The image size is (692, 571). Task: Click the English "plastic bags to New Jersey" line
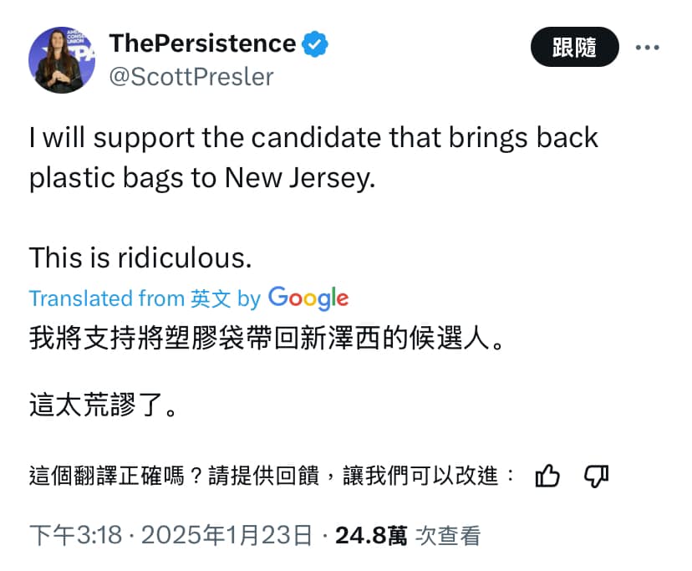198,179
